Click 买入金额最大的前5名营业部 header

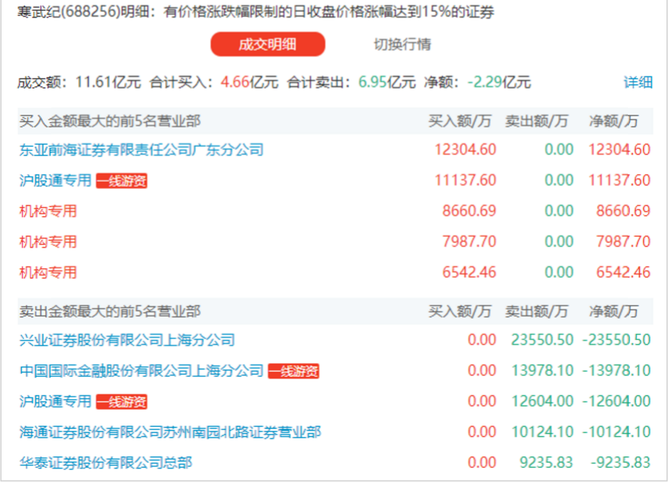pos(110,121)
